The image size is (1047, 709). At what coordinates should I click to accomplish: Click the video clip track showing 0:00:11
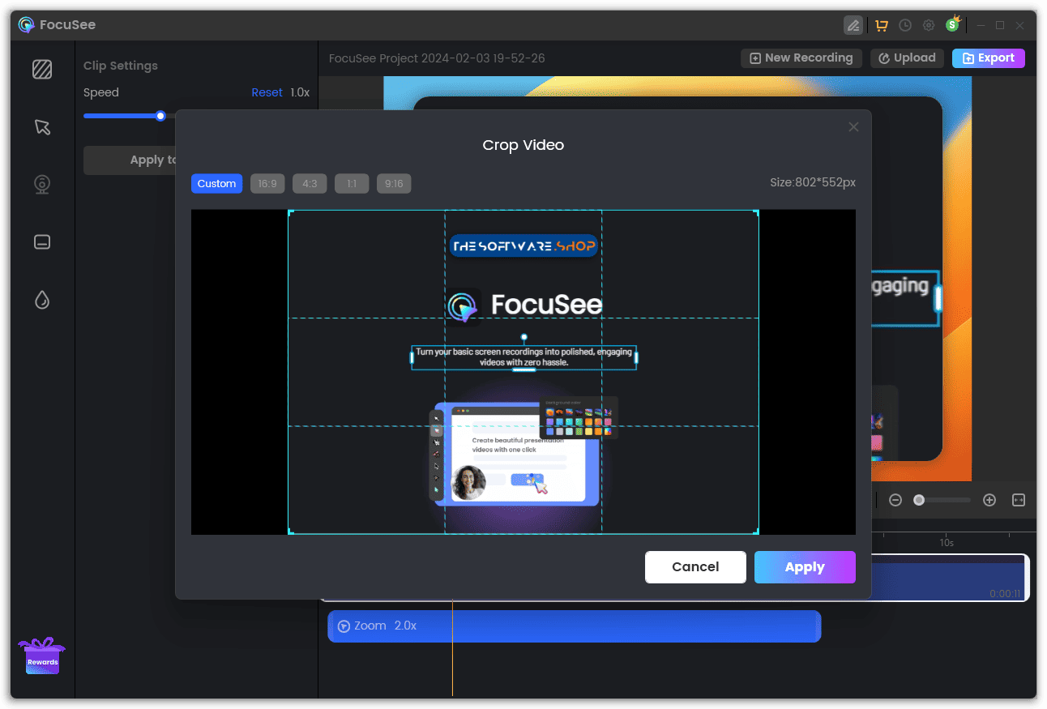click(950, 578)
